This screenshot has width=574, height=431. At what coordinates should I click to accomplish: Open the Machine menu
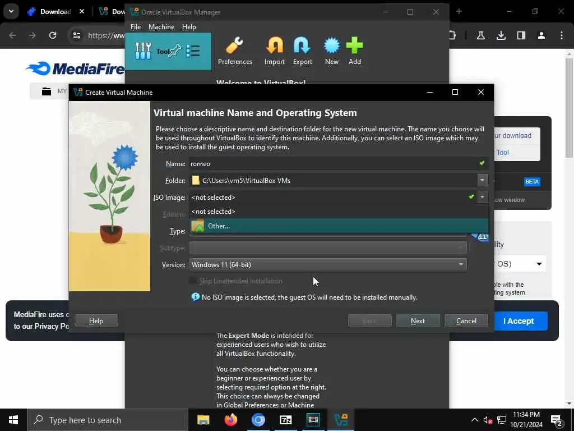pyautogui.click(x=161, y=27)
